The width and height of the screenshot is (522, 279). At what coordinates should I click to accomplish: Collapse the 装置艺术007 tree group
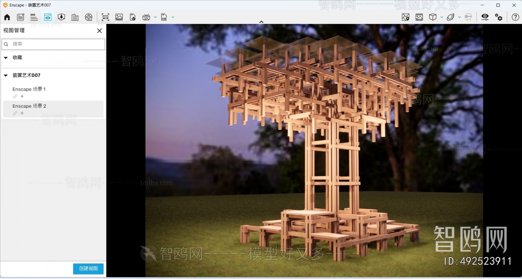coord(6,75)
